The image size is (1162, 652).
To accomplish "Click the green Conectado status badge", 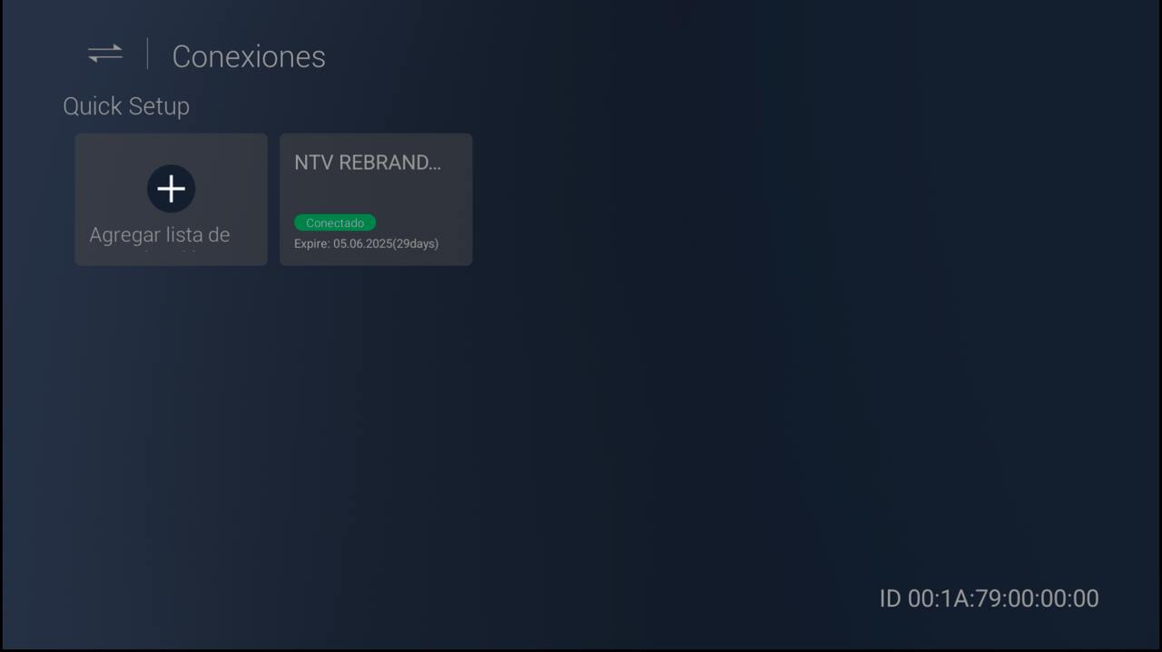I will (335, 222).
